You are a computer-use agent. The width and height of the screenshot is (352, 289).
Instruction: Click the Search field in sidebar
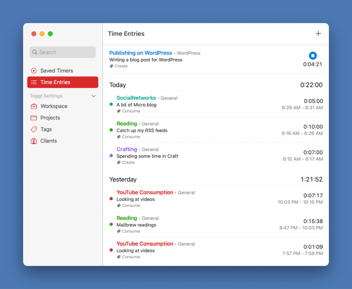tap(63, 52)
